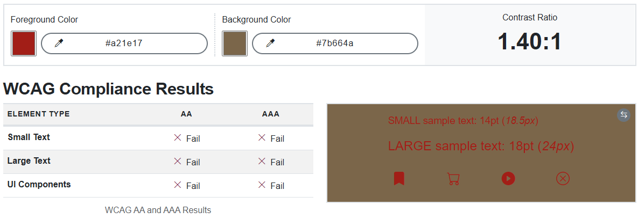
Task: Click the LARGE sample text preview
Action: (481, 146)
